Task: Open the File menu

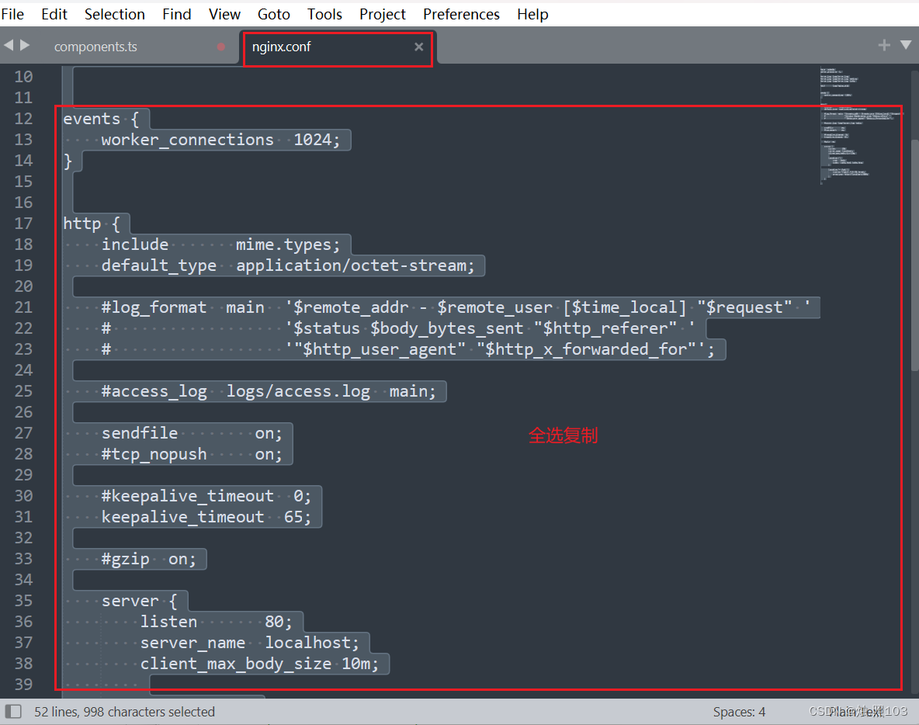Action: [x=13, y=14]
